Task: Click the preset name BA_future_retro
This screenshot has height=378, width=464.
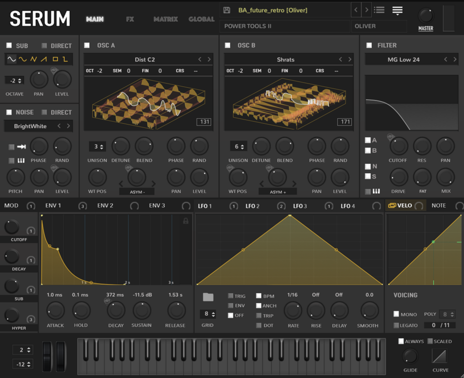Action: click(x=273, y=10)
